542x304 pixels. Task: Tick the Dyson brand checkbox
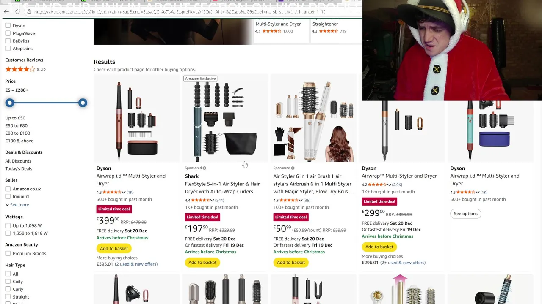pyautogui.click(x=8, y=25)
